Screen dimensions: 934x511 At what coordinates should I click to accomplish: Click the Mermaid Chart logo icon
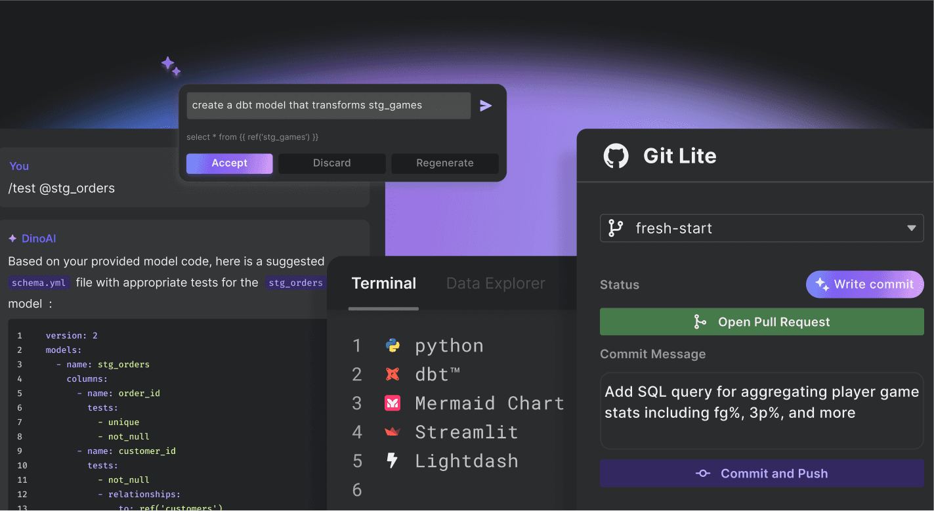click(x=393, y=403)
